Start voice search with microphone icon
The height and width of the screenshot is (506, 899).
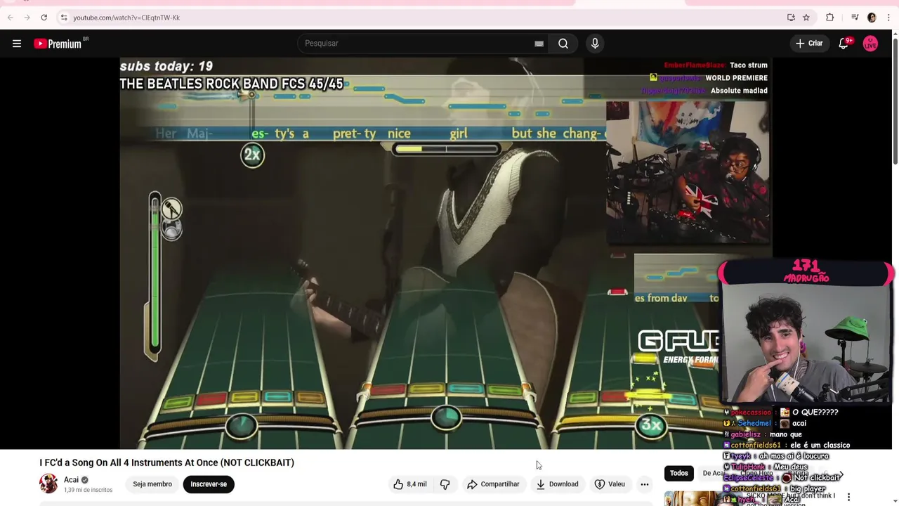coord(595,44)
